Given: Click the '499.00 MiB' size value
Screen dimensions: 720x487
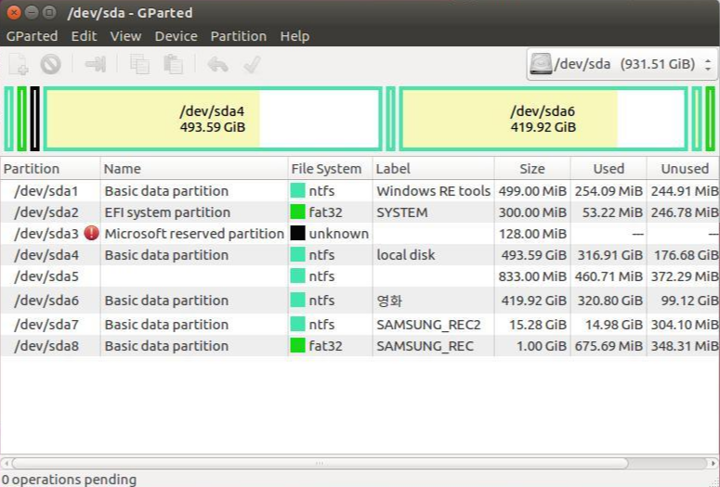Looking at the screenshot, I should (x=532, y=191).
